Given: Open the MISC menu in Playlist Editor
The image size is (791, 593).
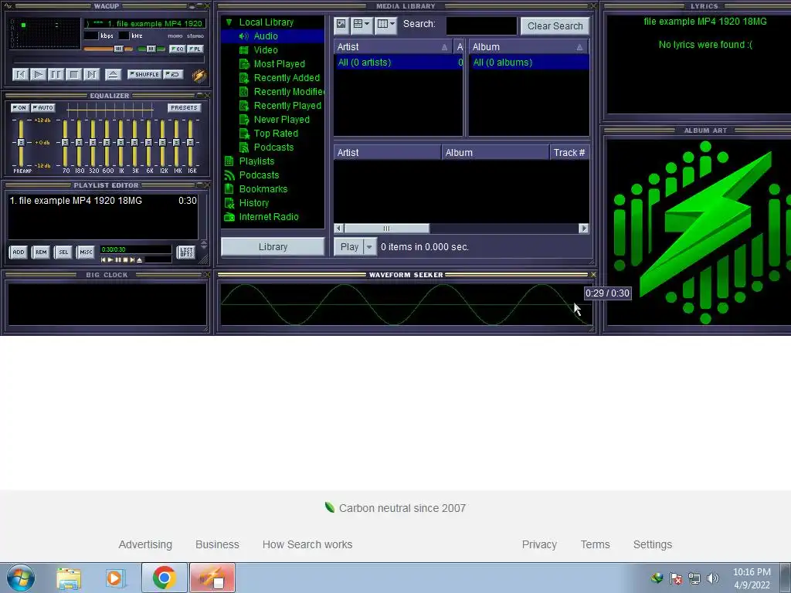Looking at the screenshot, I should pos(86,252).
